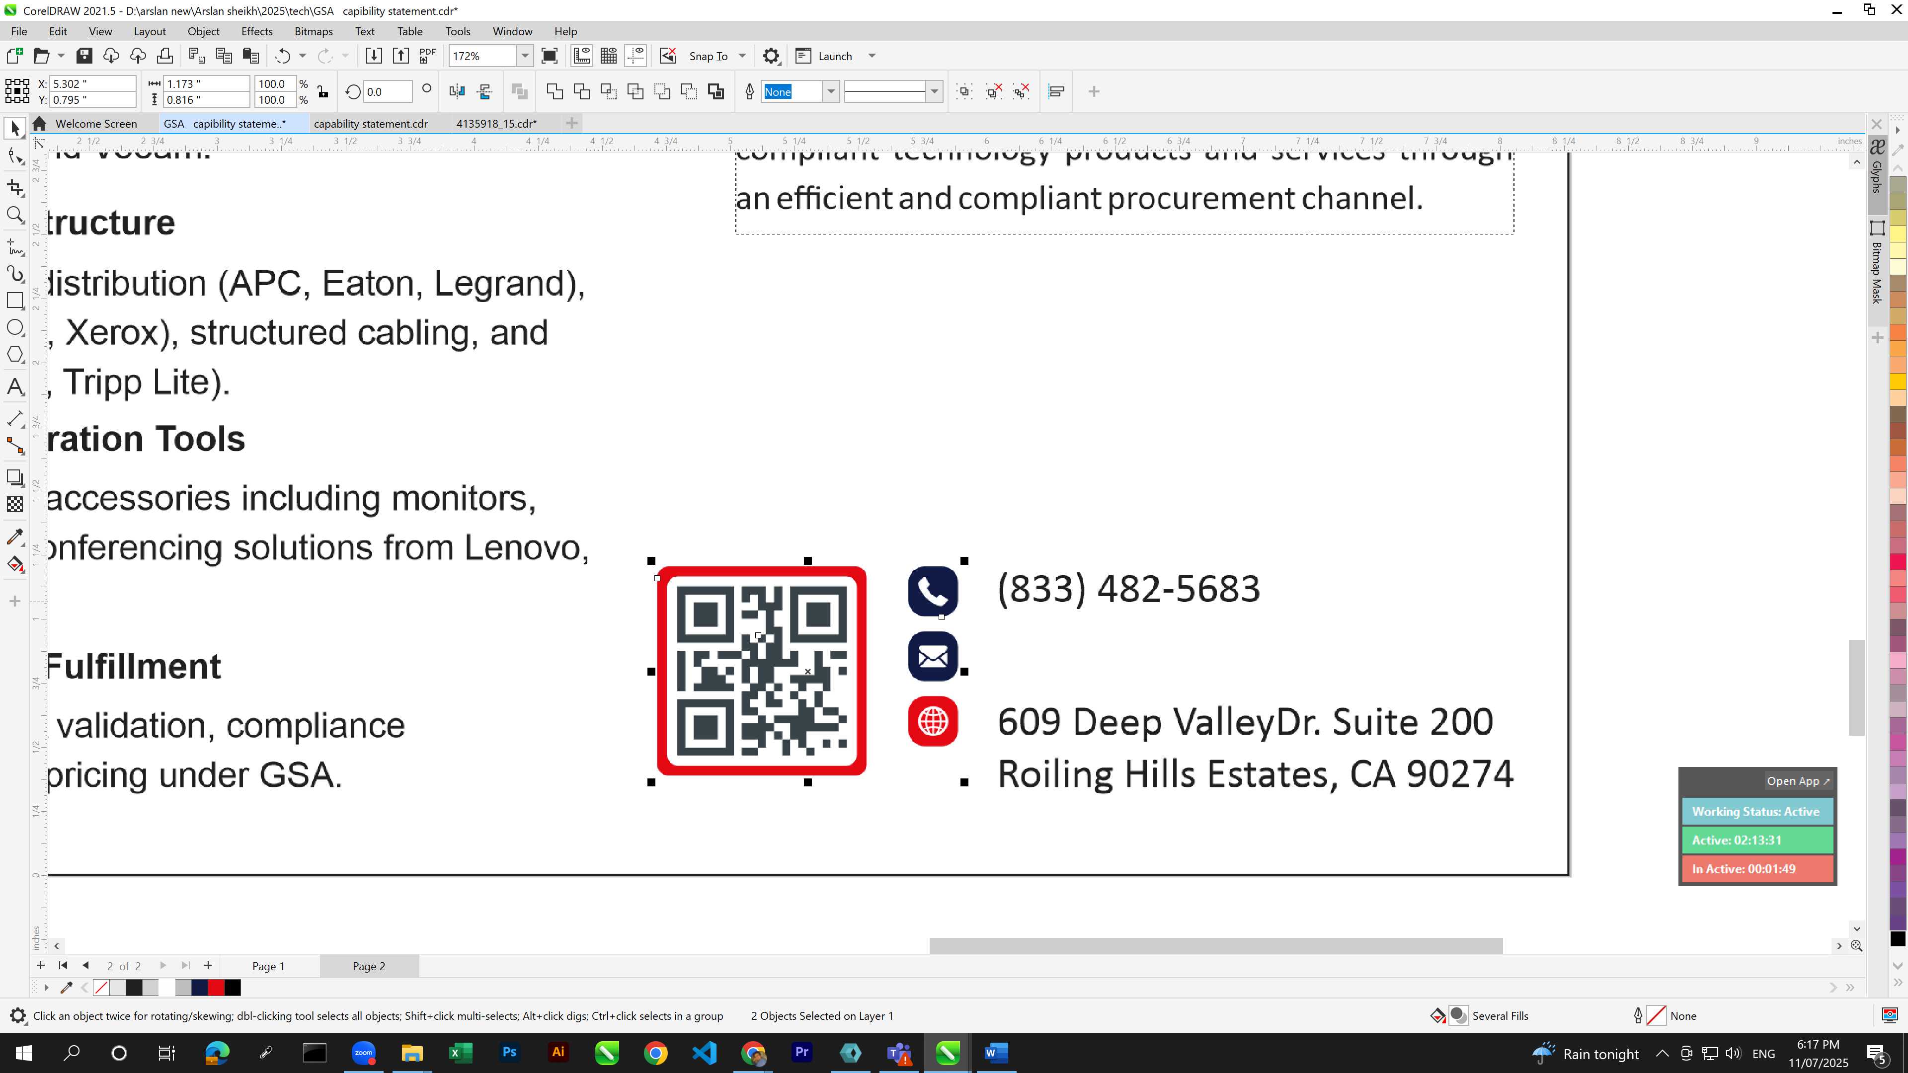Expand the Undo history dropdown arrow

click(302, 56)
